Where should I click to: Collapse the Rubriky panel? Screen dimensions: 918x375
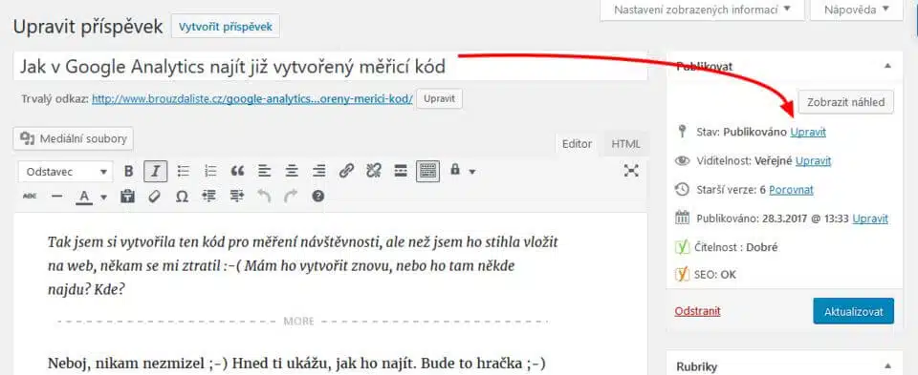(887, 366)
